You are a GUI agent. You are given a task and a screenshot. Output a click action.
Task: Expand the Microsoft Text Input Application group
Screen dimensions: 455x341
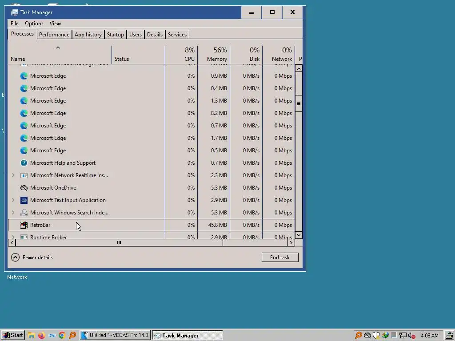pos(13,200)
